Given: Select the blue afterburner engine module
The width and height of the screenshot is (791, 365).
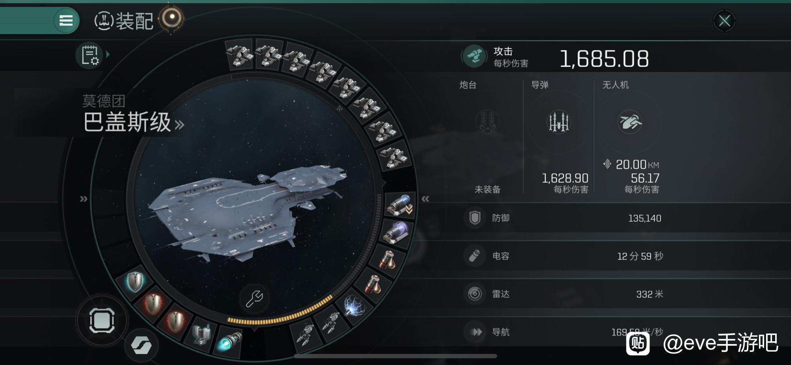Looking at the screenshot, I should [229, 341].
